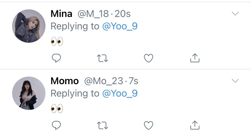Open Mina's tweet via 20s timestamp

[122, 14]
